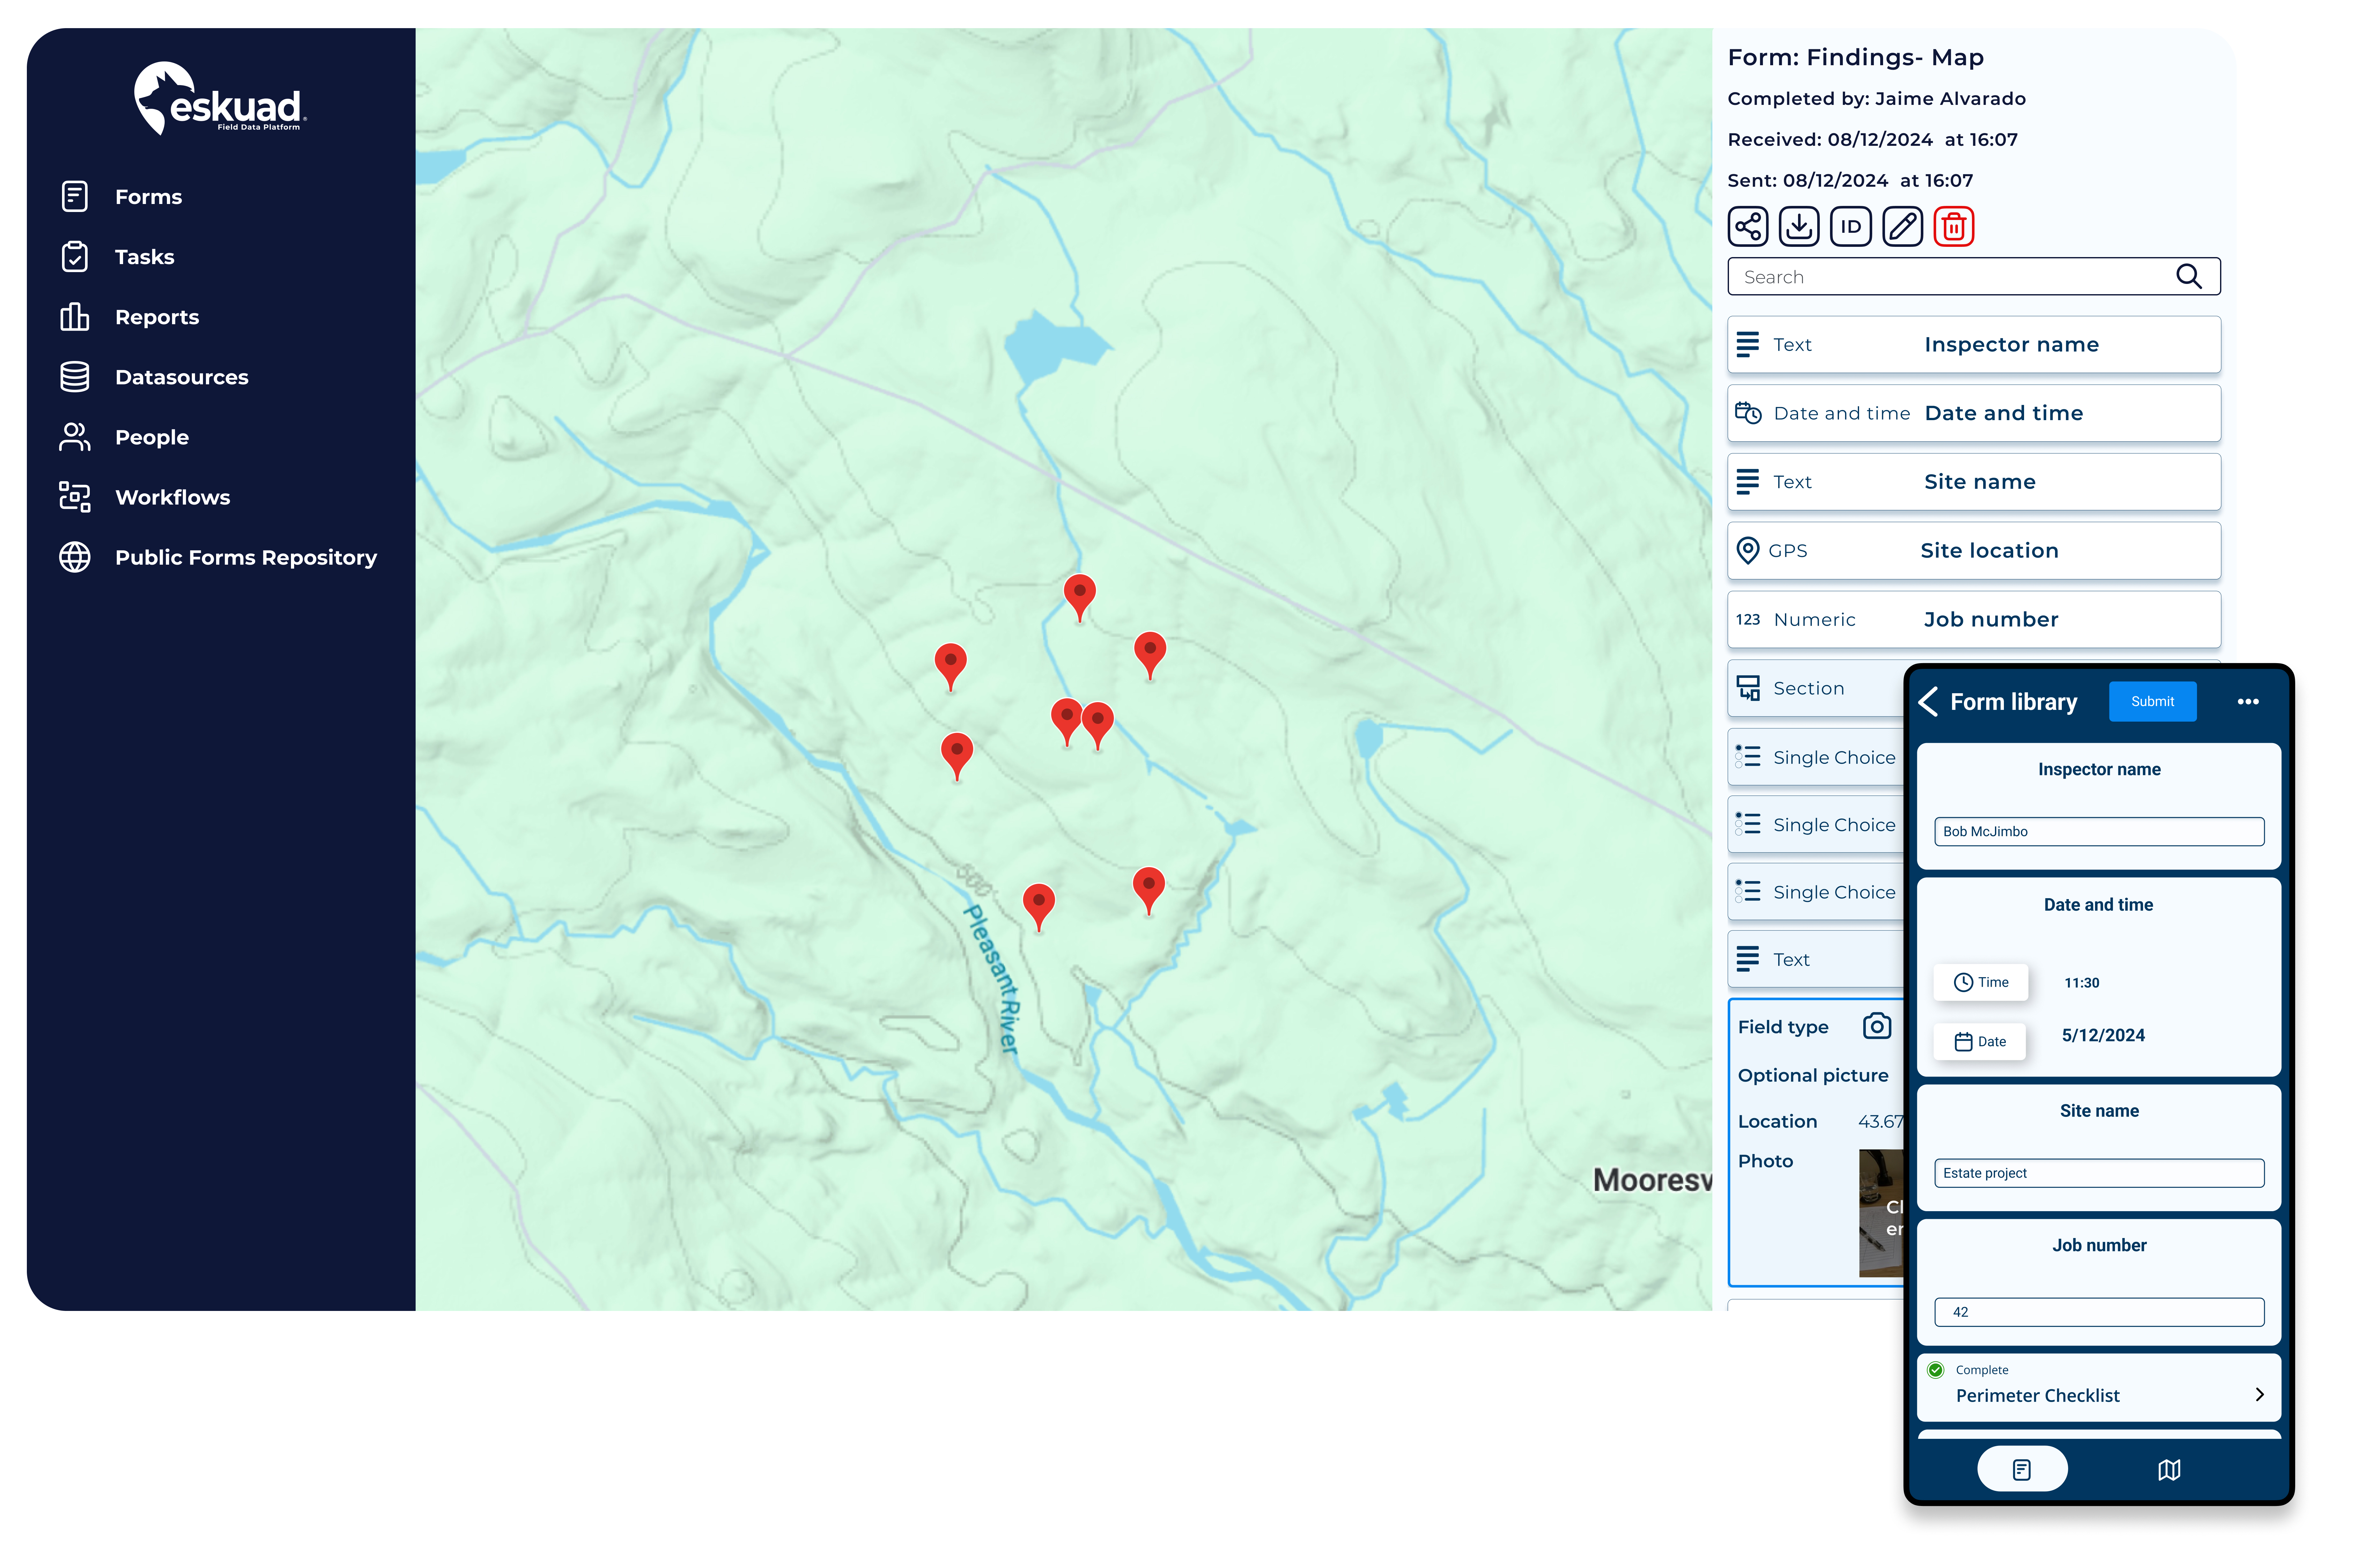Select the Site location GPS row
This screenshot has height=1568, width=2362.
coord(1974,551)
